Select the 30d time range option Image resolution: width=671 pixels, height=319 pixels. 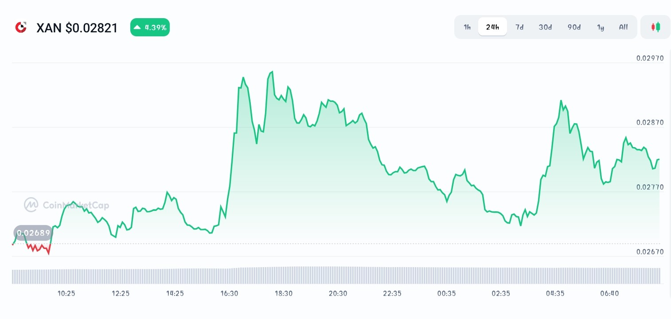[x=545, y=27]
